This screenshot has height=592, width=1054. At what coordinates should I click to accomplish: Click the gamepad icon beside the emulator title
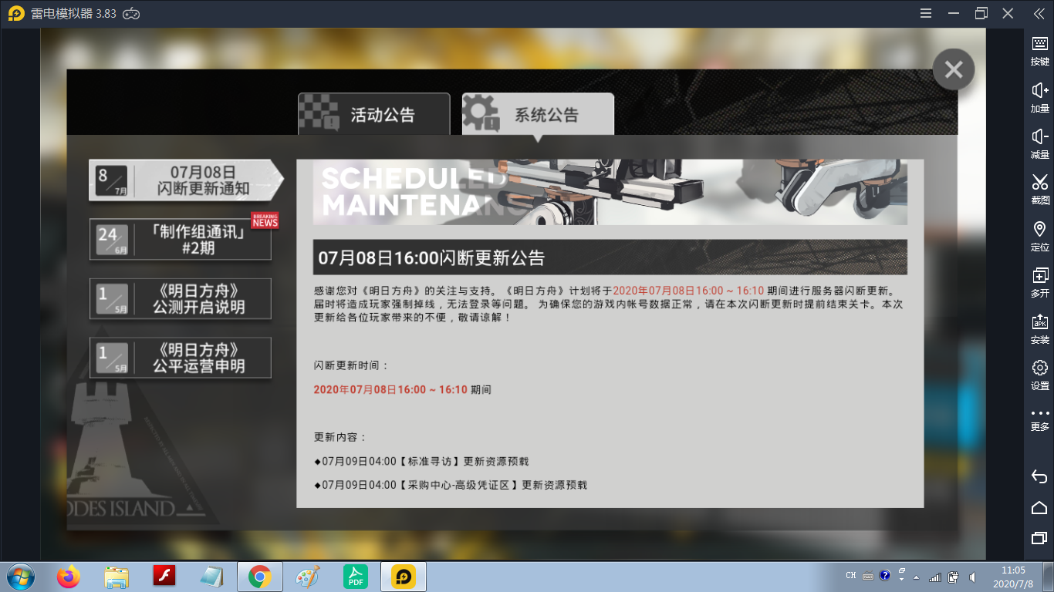coord(132,14)
